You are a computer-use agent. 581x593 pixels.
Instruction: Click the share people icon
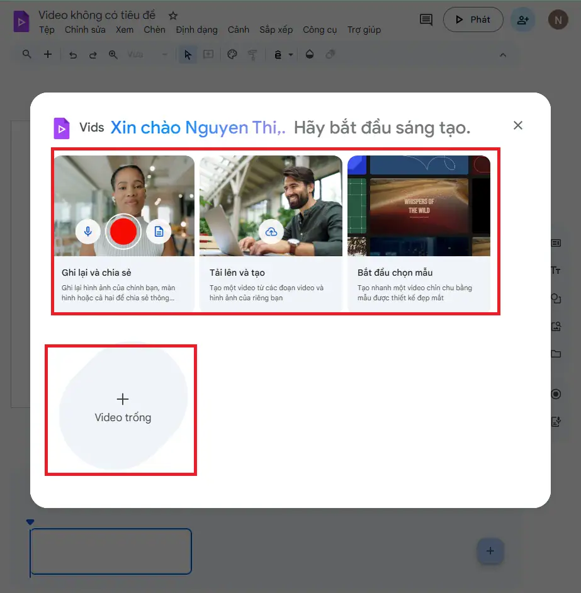tap(522, 20)
